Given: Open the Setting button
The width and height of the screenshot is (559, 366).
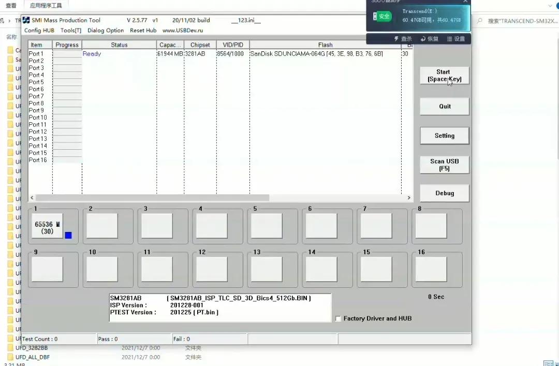Looking at the screenshot, I should click(x=444, y=136).
